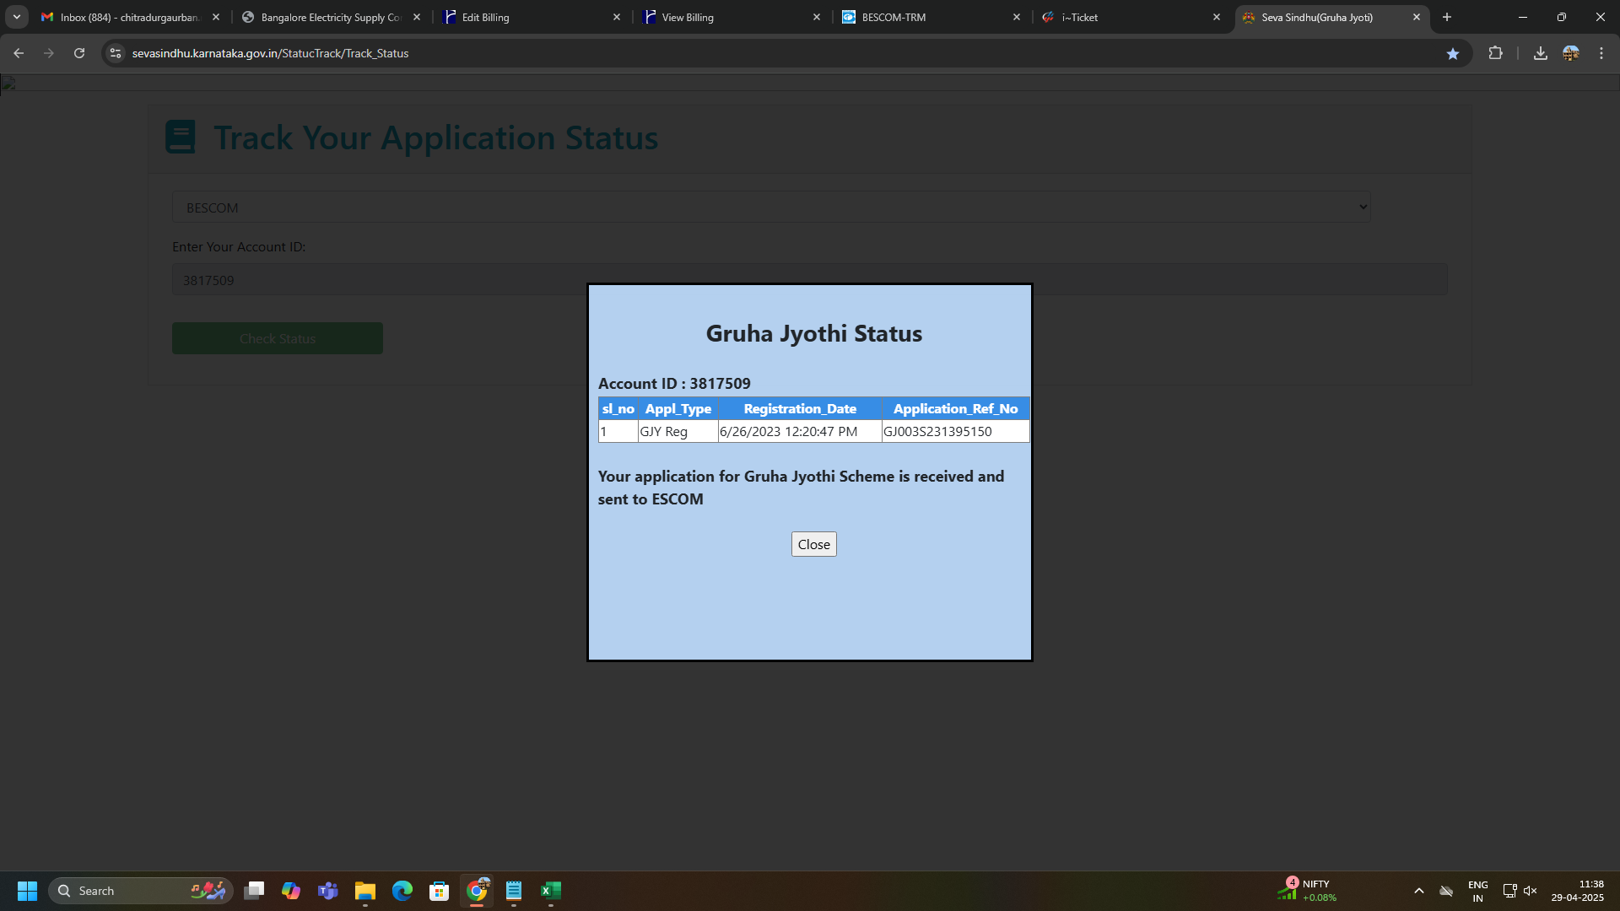Click the Account ID : 3817509 text
Viewport: 1620px width, 911px height.
tap(674, 383)
